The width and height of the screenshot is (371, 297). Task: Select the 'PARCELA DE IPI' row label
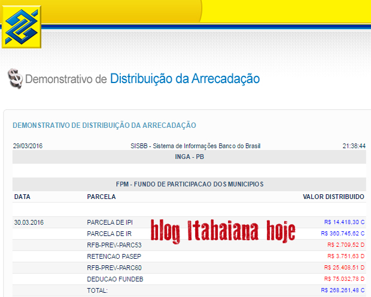click(x=110, y=222)
